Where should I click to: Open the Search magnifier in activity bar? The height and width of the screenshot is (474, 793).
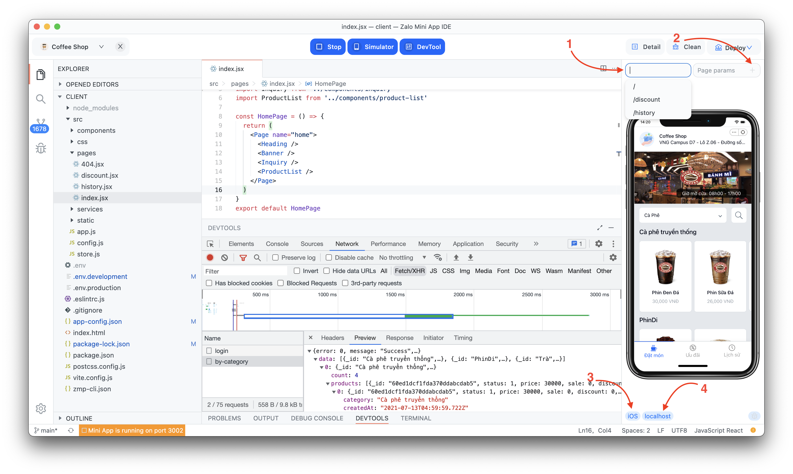pos(41,99)
